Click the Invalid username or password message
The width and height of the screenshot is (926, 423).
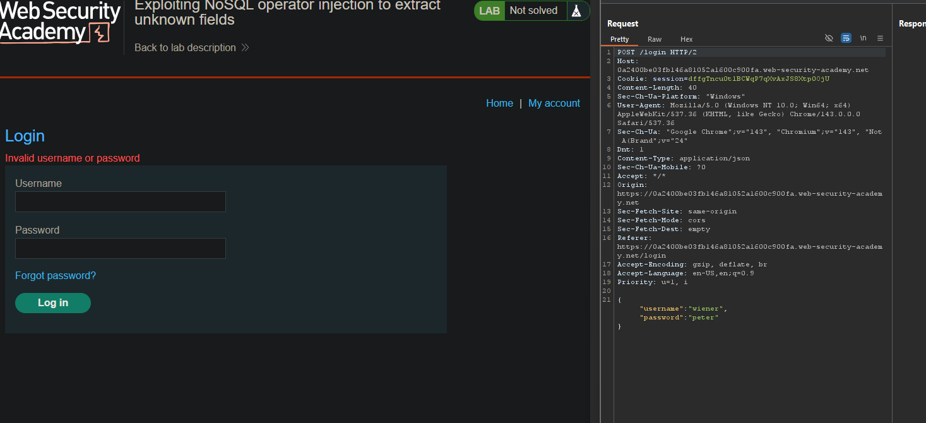pyautogui.click(x=73, y=158)
